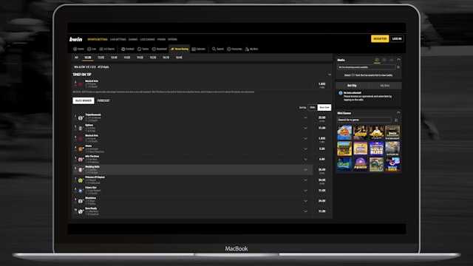This screenshot has height=266, width=473.
Task: Expand details for Born Ready row
Action: (305, 211)
